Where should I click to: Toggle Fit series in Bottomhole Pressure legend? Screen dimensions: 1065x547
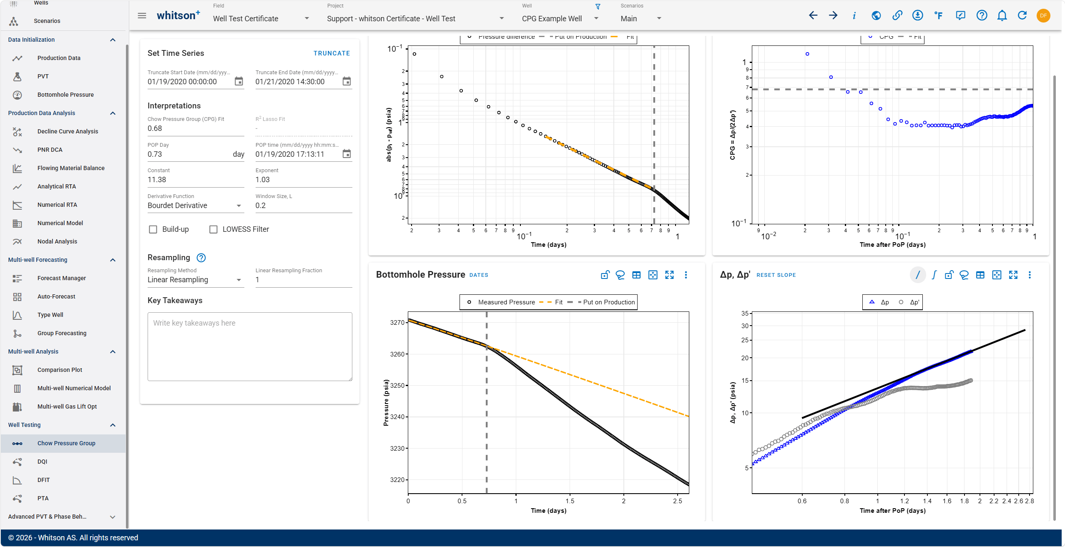(x=551, y=302)
